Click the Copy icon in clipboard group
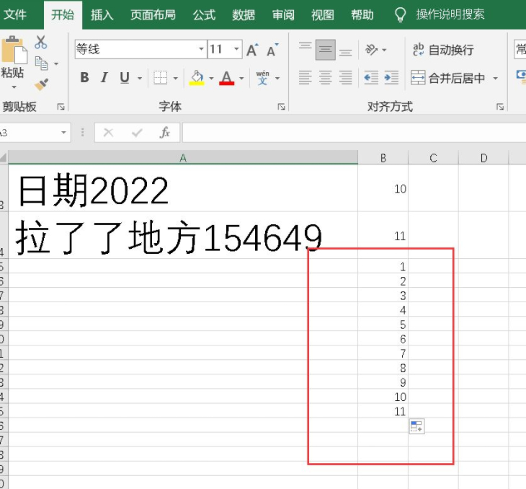526x489 pixels. tap(41, 63)
